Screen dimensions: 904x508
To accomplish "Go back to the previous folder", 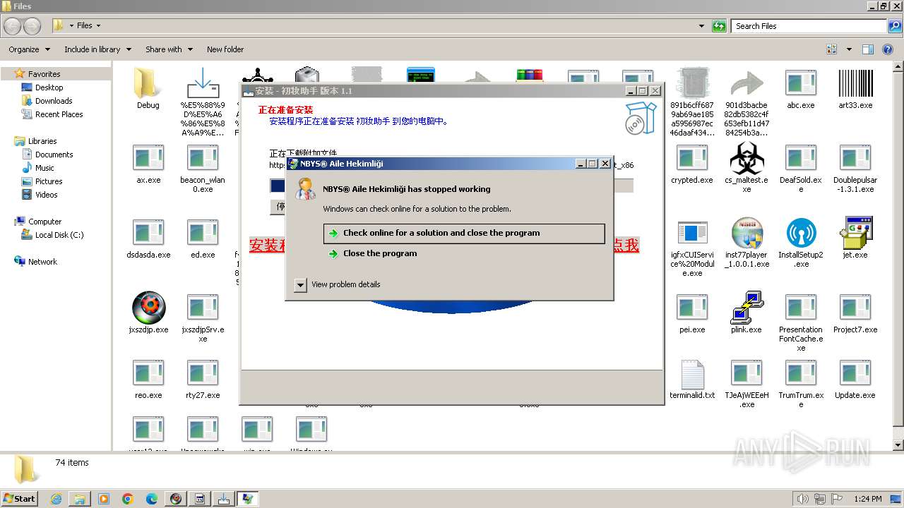I will point(13,26).
